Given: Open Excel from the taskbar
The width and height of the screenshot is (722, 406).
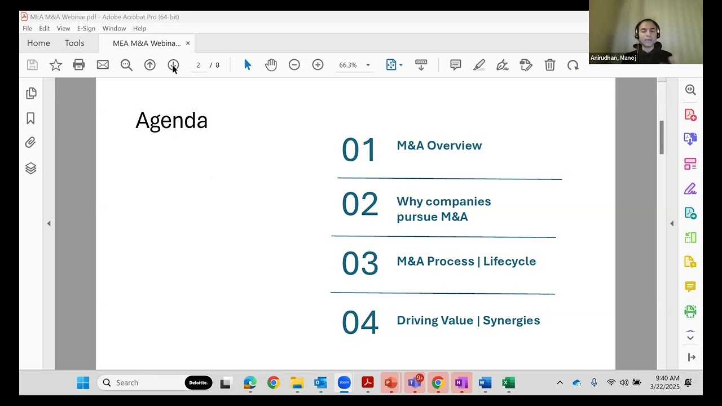Looking at the screenshot, I should 508,383.
